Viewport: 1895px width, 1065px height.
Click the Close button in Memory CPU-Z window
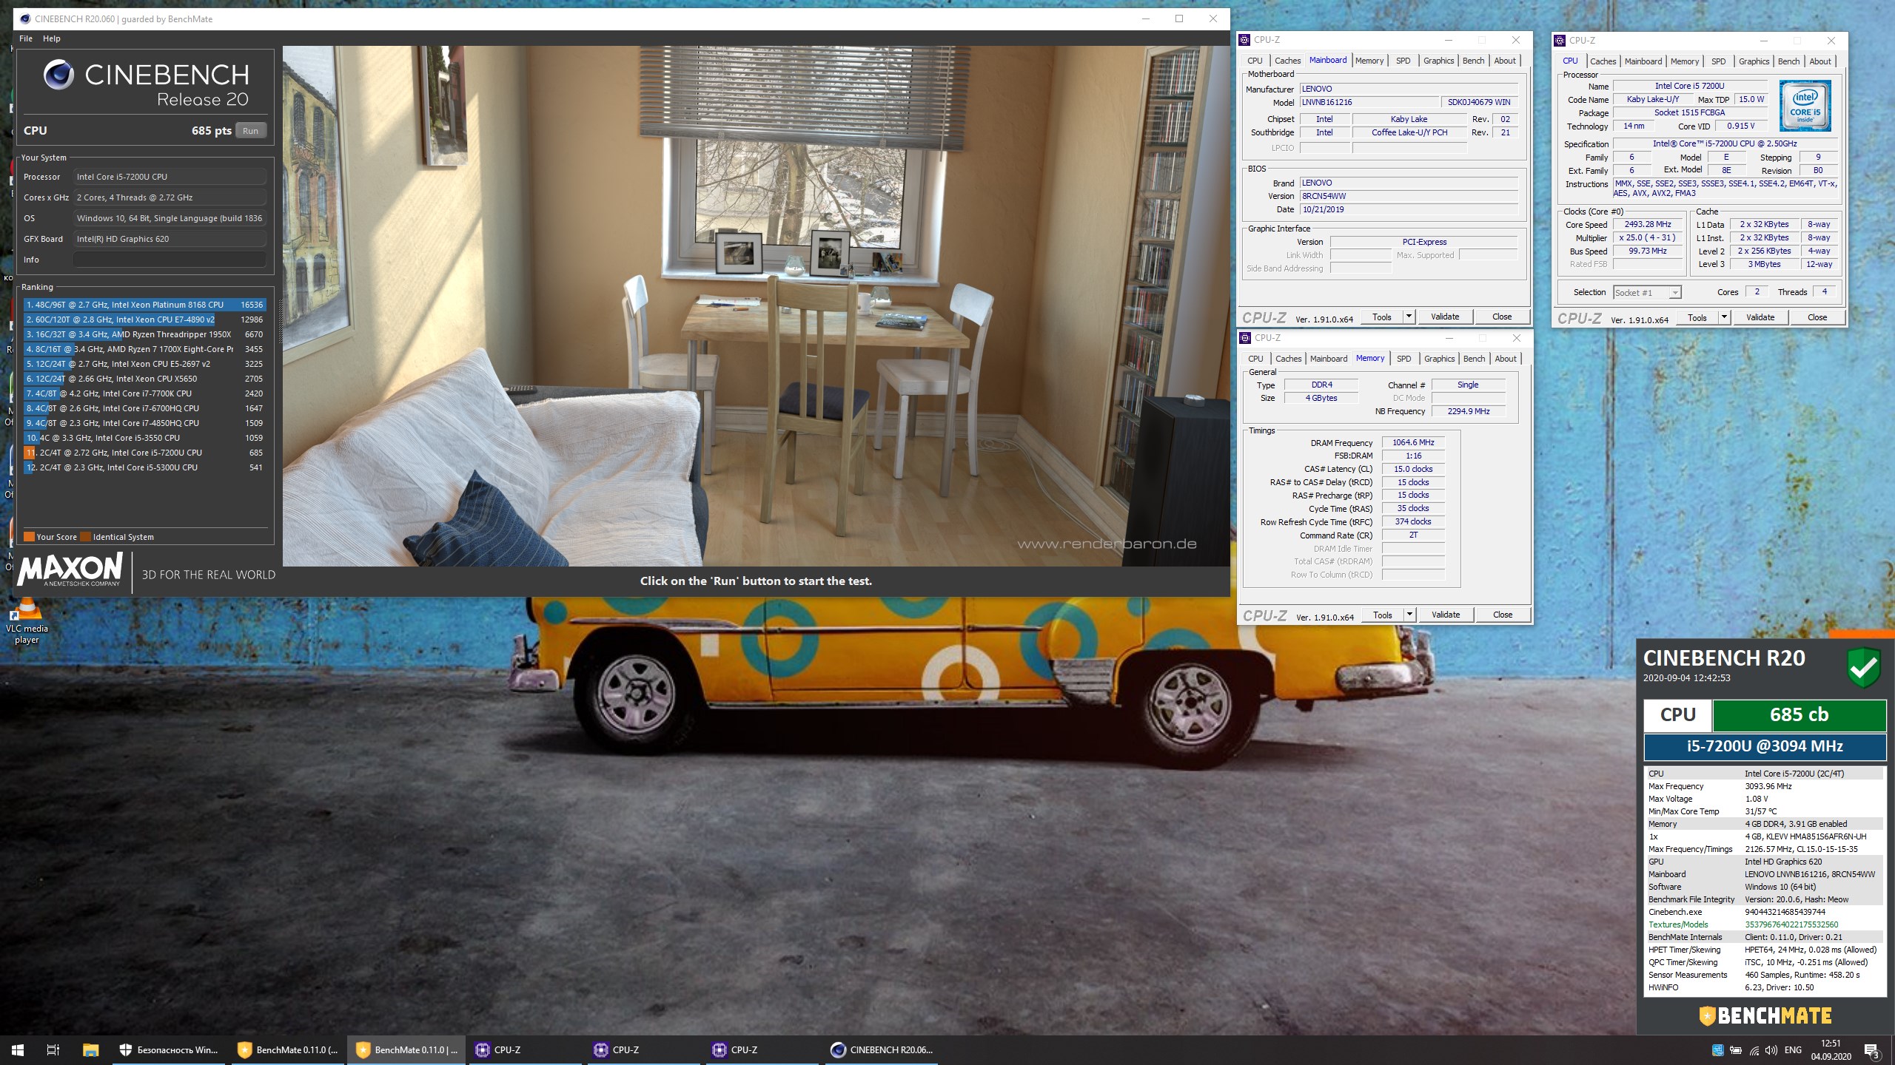pyautogui.click(x=1503, y=615)
